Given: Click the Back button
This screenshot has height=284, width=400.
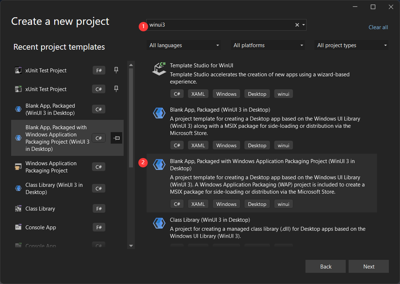Looking at the screenshot, I should [326, 266].
